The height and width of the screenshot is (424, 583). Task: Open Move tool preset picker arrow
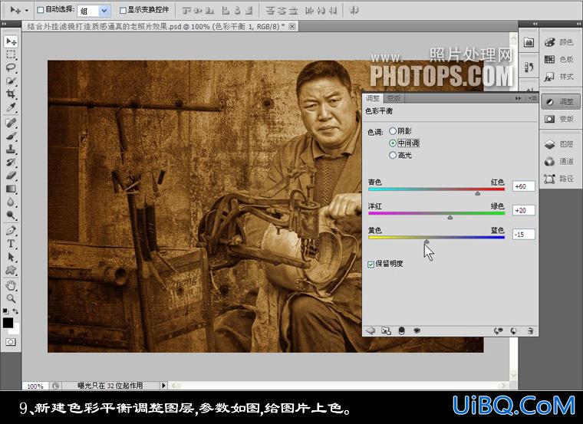pos(27,11)
